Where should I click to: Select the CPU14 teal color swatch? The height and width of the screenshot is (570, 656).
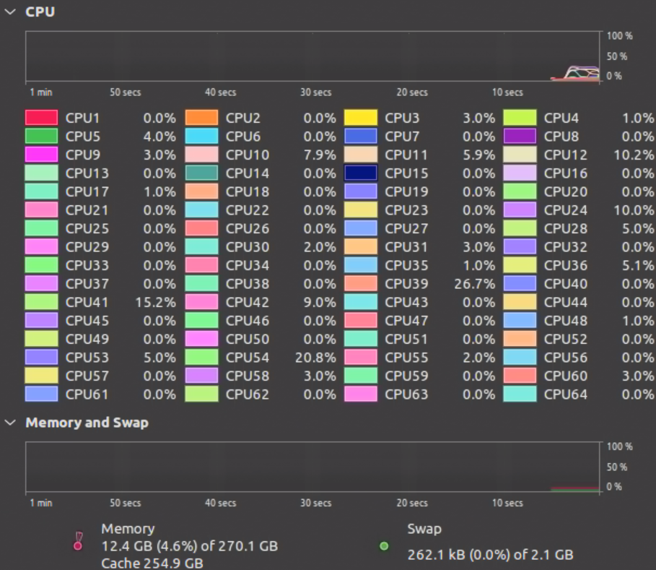pyautogui.click(x=201, y=173)
